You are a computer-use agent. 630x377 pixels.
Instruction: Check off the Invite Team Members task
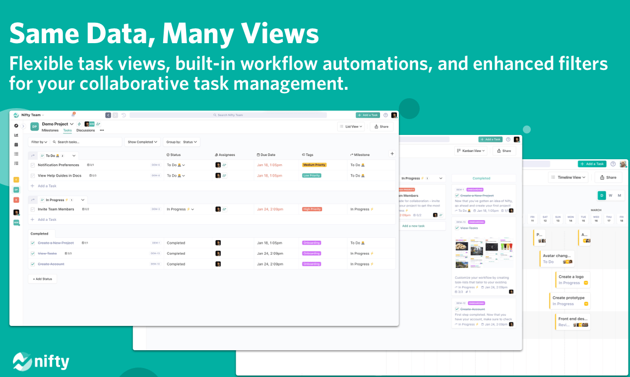coord(33,209)
